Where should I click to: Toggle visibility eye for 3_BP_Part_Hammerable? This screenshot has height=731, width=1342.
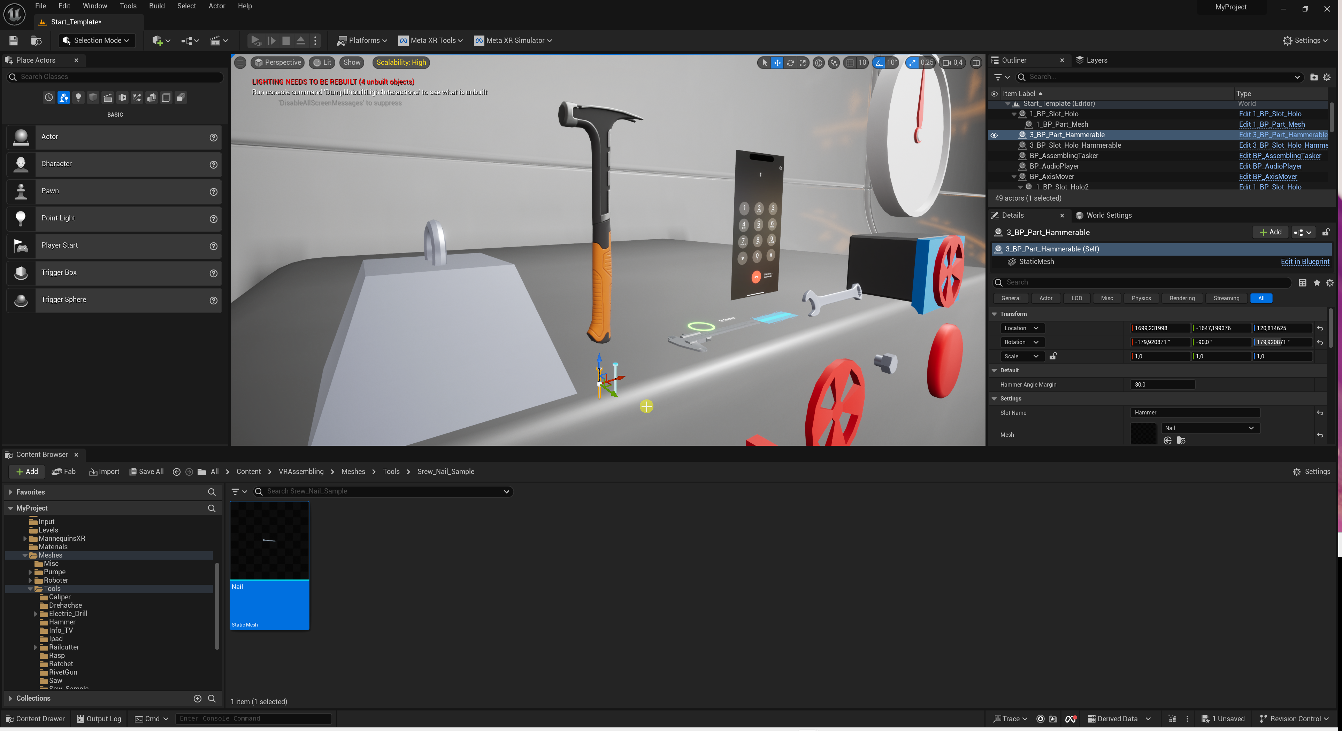click(994, 135)
